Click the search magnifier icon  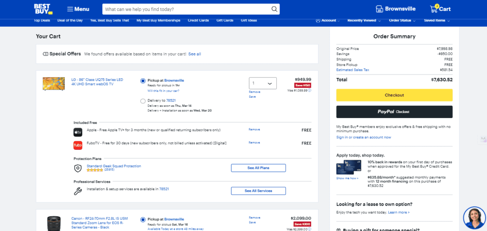pyautogui.click(x=274, y=9)
